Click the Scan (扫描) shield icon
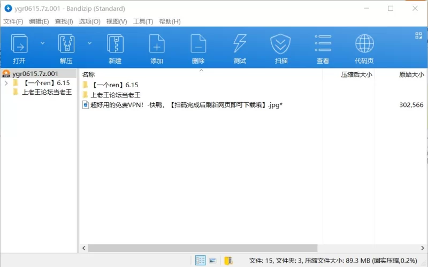Image resolution: width=428 pixels, height=267 pixels. pos(280,44)
